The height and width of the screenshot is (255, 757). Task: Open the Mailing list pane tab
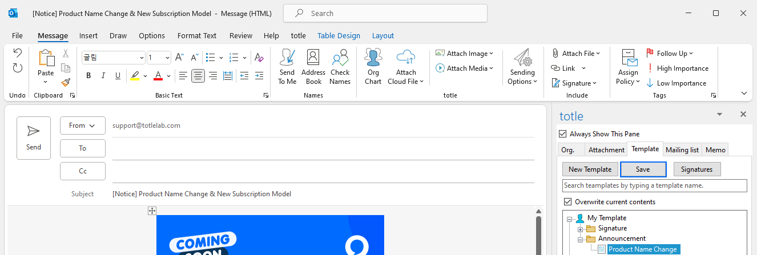[682, 149]
